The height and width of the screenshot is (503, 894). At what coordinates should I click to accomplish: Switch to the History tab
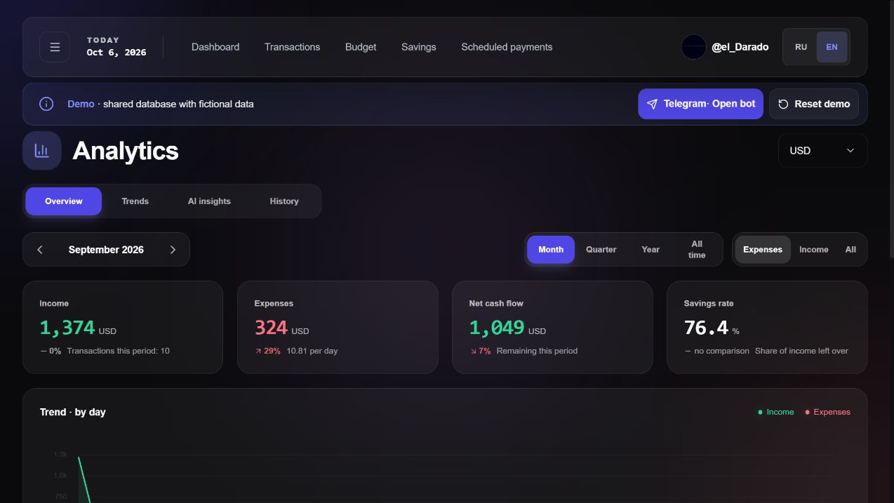284,201
